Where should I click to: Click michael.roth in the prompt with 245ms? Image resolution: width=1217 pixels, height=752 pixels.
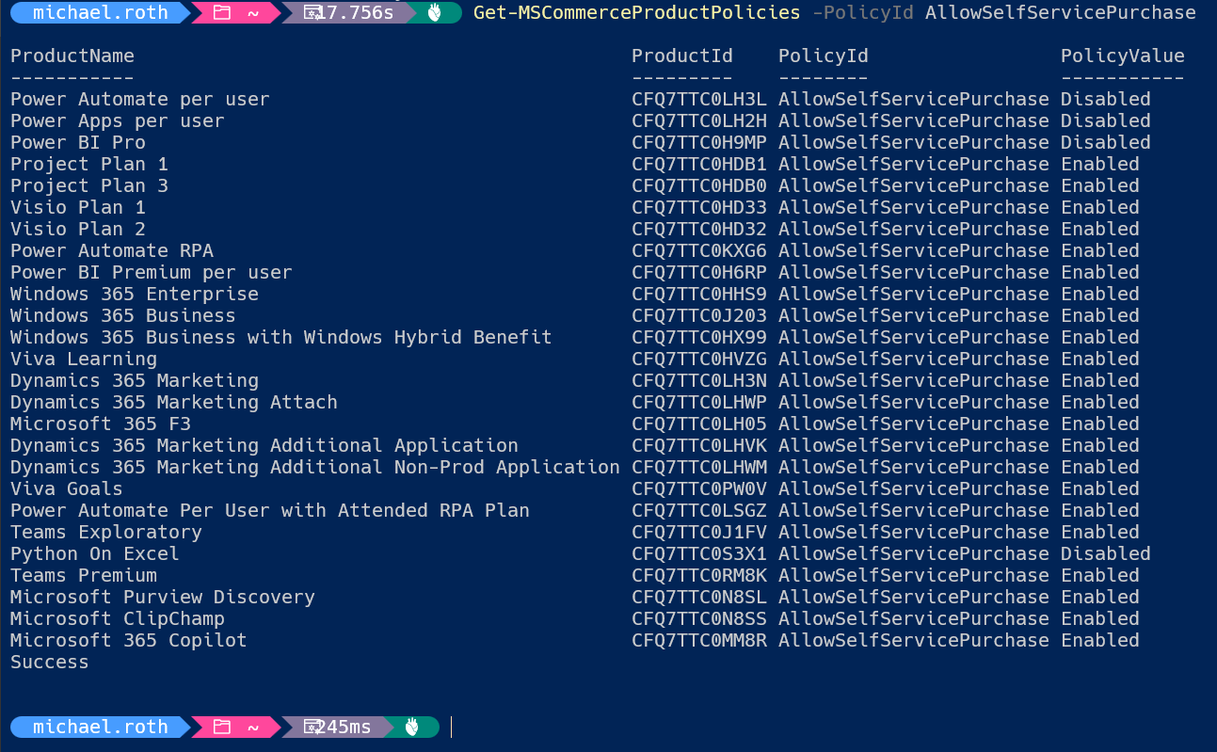point(101,727)
